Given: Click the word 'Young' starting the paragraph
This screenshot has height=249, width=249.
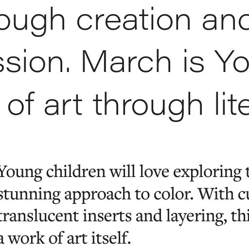Looking at the screenshot, I should pyautogui.click(x=21, y=173).
